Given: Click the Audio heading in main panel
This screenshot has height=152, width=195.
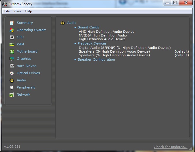Looking at the screenshot, I should [x=72, y=23].
